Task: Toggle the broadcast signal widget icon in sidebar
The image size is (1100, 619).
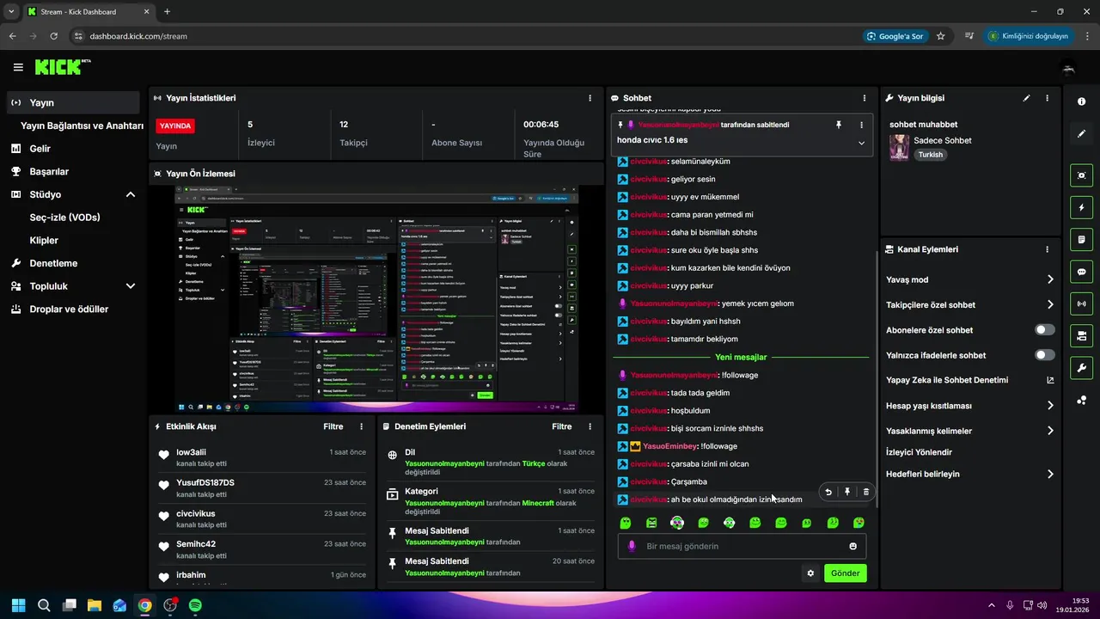Action: coord(1081,303)
